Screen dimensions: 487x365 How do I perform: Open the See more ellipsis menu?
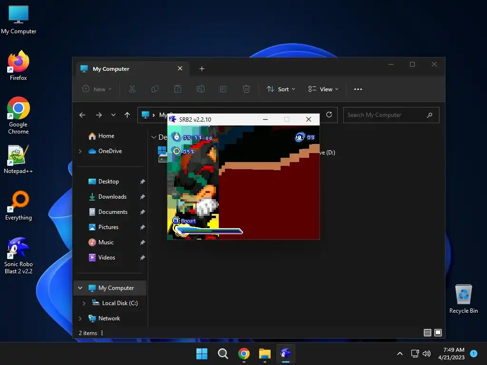click(358, 89)
